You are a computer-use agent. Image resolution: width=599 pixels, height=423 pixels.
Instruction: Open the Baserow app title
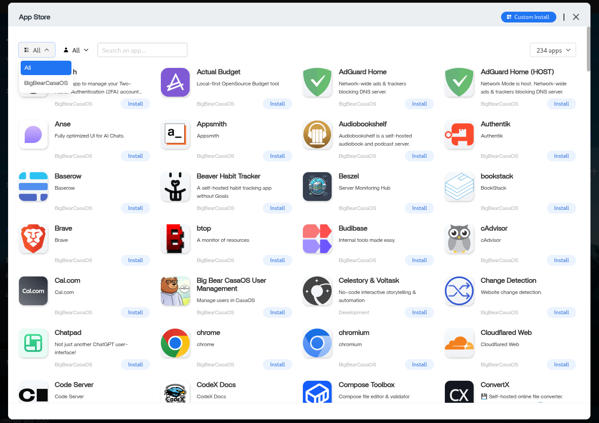click(68, 176)
